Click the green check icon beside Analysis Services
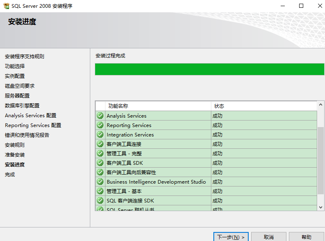 [100, 116]
